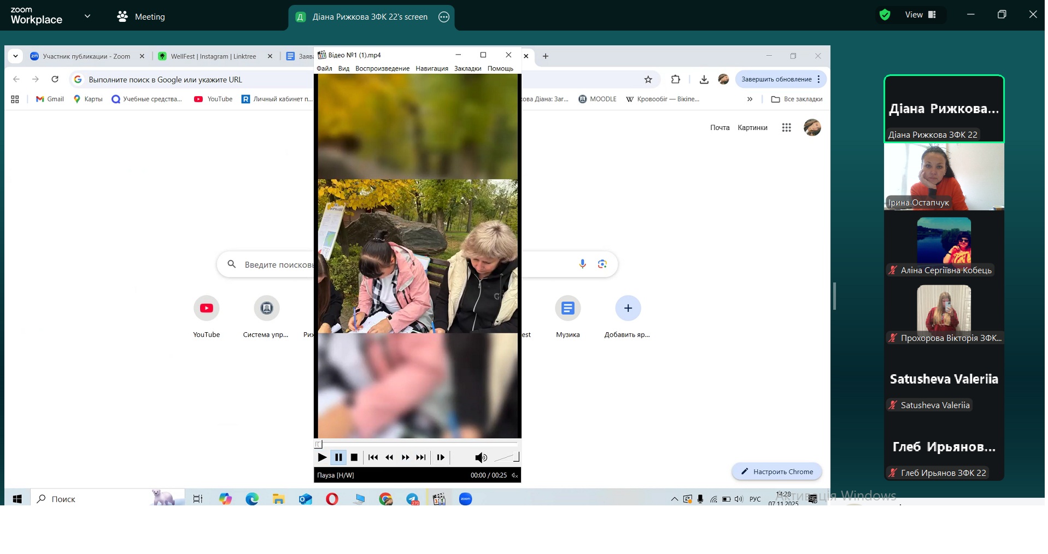The image size is (1048, 554).
Task: Click the Настроить Chrome button
Action: (x=776, y=472)
